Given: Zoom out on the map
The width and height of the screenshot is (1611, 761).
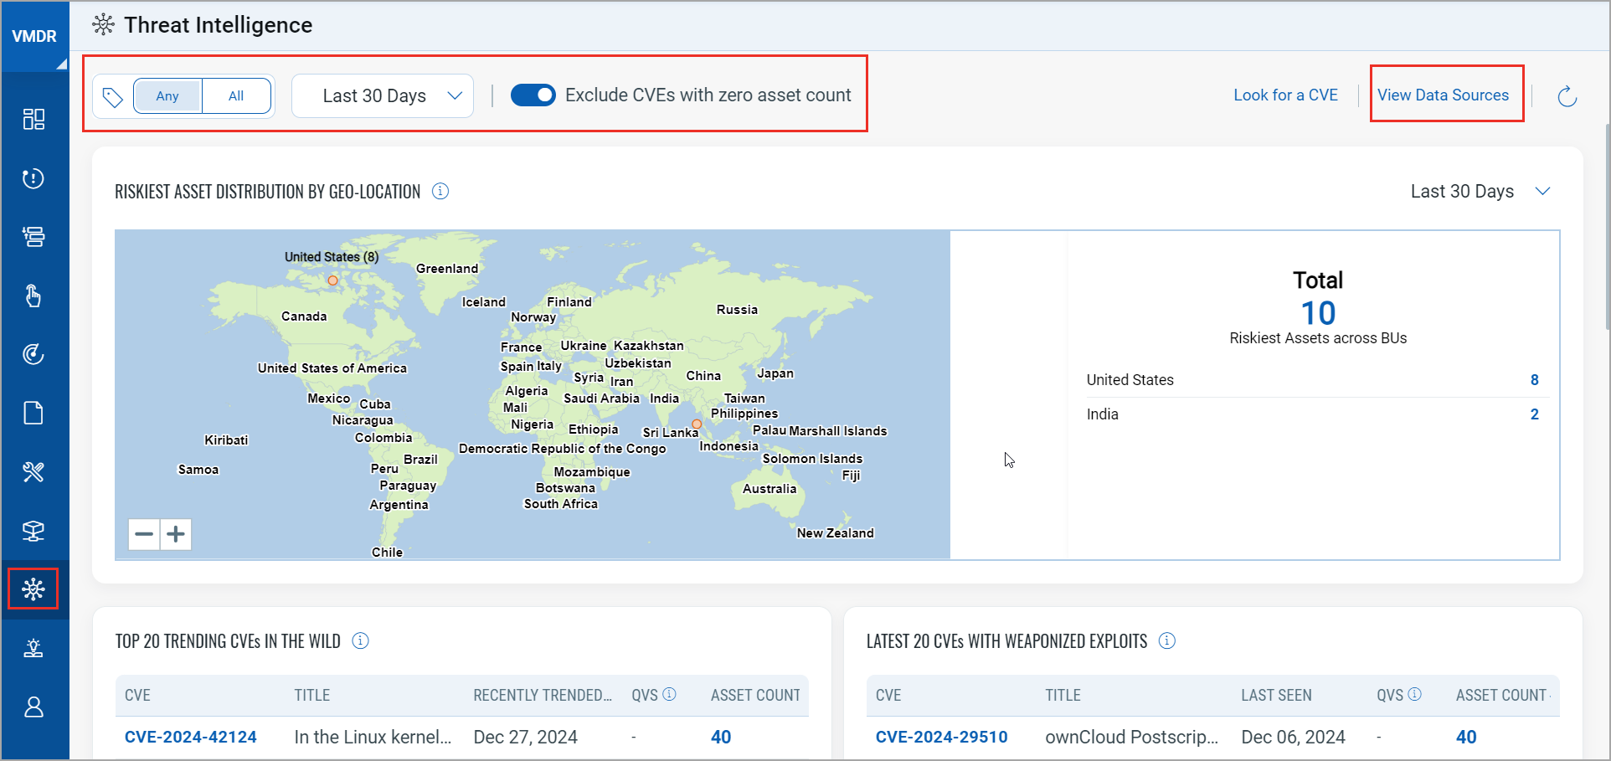Looking at the screenshot, I should point(144,534).
